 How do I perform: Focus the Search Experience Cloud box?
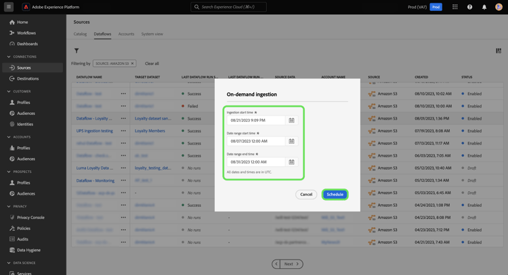click(x=229, y=7)
